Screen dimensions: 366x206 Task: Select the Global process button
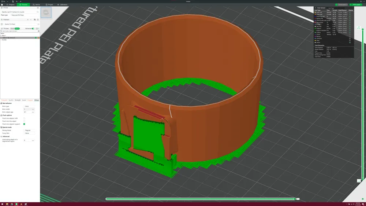point(12,29)
